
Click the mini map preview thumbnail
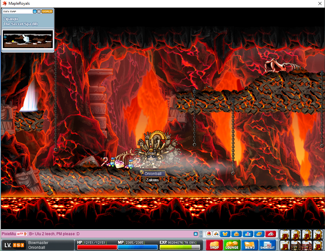pos(28,39)
